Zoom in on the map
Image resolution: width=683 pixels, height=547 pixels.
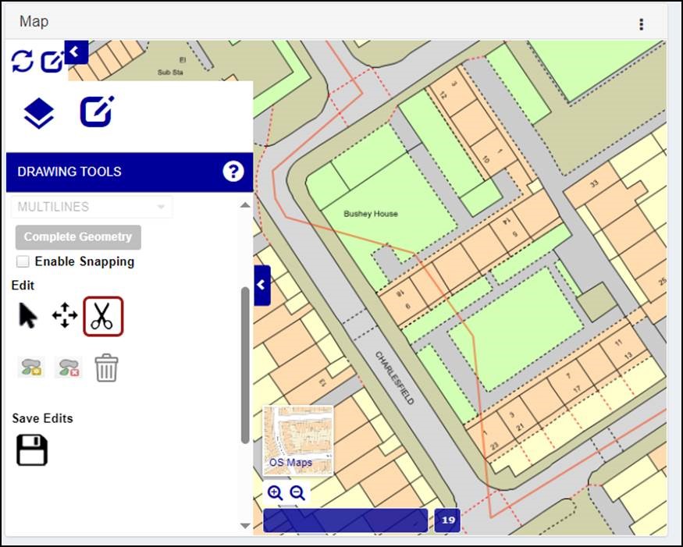275,493
